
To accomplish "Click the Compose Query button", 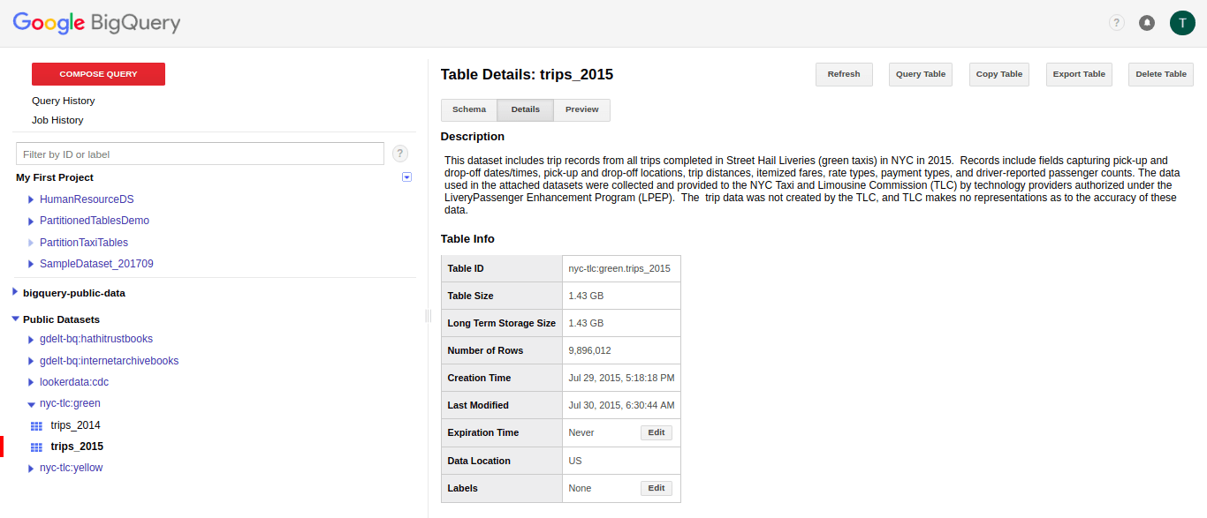I will pos(98,74).
